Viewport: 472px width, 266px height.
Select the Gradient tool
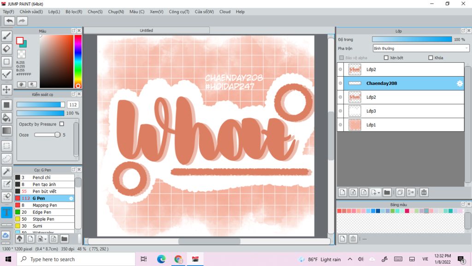[6, 131]
